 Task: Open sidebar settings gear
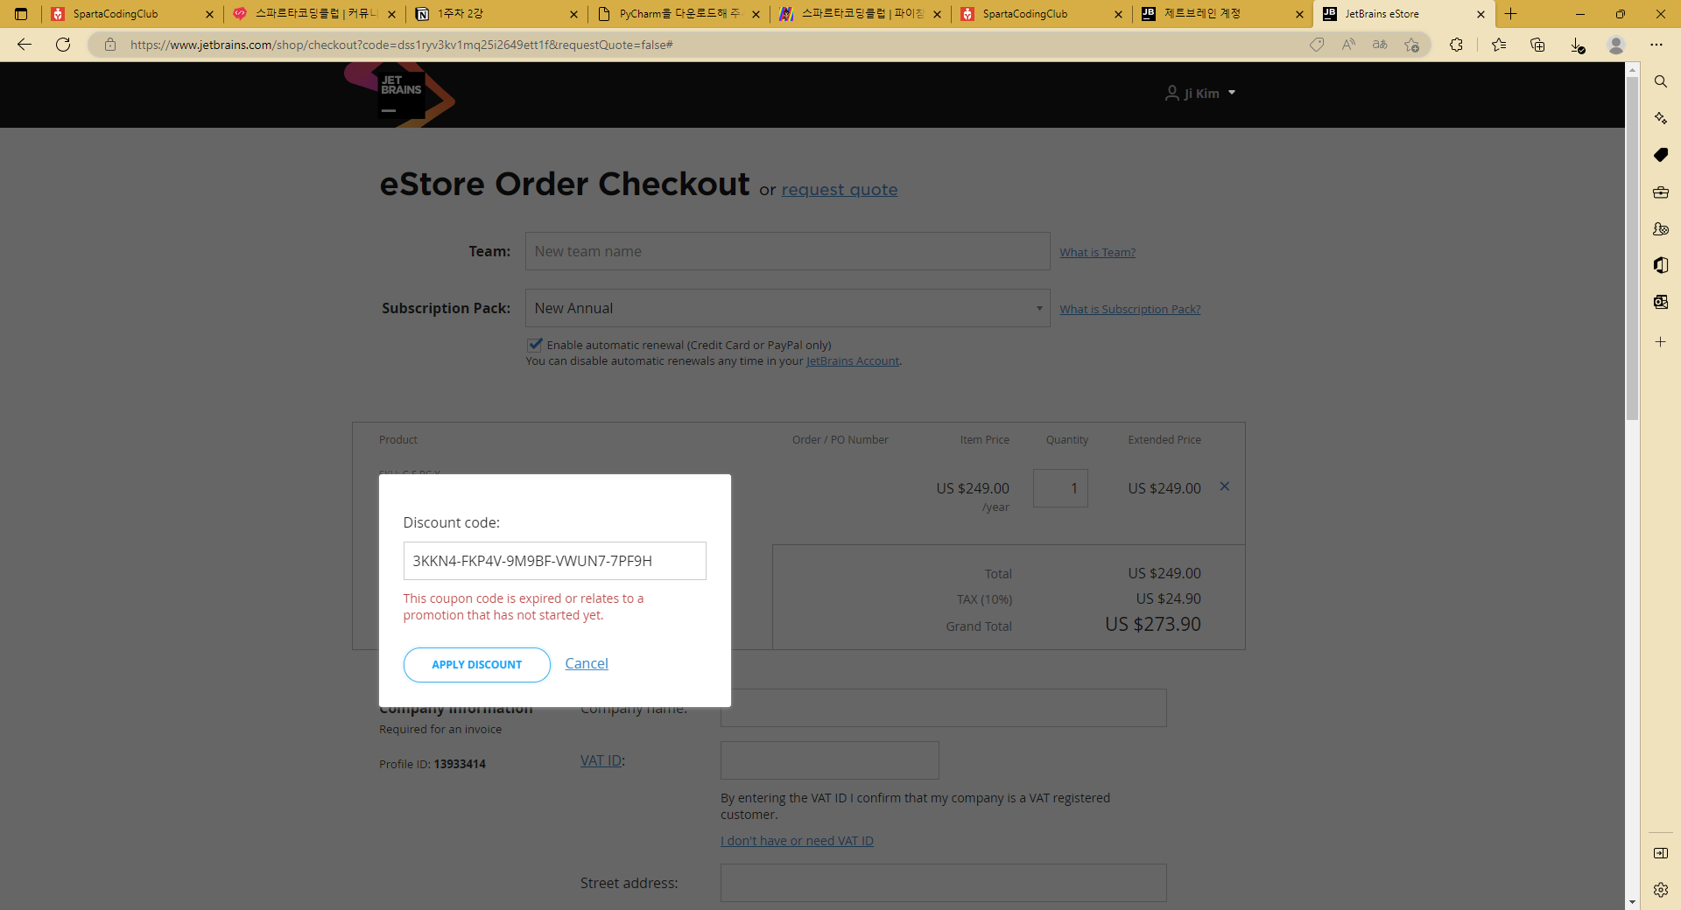coord(1660,890)
